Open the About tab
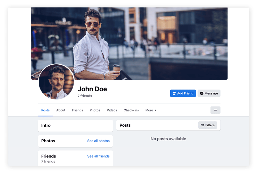 (x=61, y=110)
